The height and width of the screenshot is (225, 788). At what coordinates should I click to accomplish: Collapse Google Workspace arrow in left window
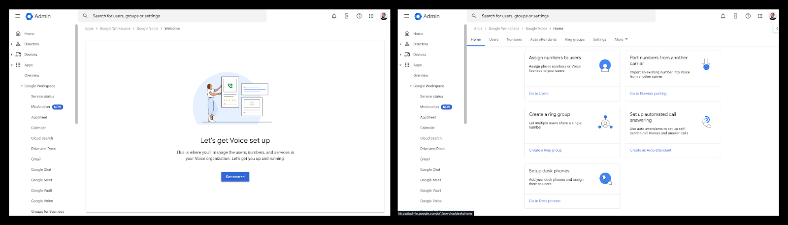point(22,86)
